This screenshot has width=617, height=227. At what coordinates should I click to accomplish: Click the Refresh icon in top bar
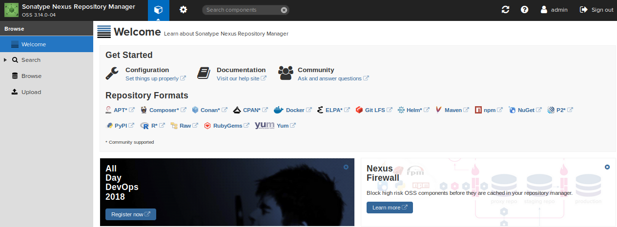[505, 10]
